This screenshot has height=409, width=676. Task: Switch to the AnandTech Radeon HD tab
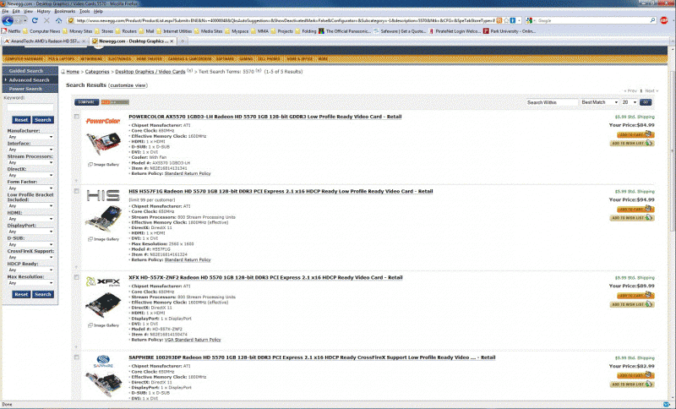click(x=45, y=41)
